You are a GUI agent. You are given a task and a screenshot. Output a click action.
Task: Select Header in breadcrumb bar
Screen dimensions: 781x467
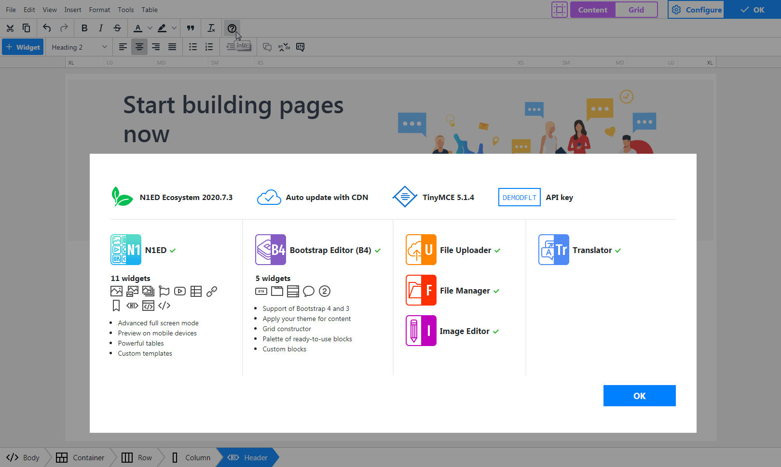click(x=247, y=458)
